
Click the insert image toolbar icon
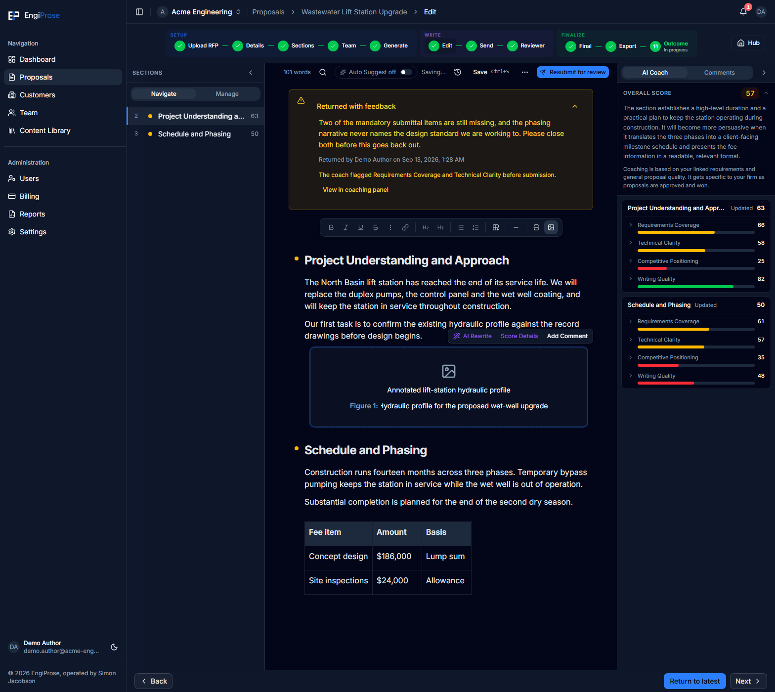coord(551,227)
